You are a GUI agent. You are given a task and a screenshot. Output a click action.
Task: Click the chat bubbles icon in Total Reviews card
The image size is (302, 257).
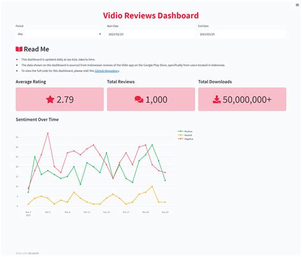click(139, 99)
